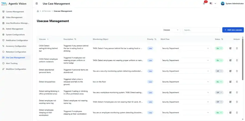Screen dimensions: 245x121
Task: Click Low priority badge for abandoned items
Action: (150, 71)
